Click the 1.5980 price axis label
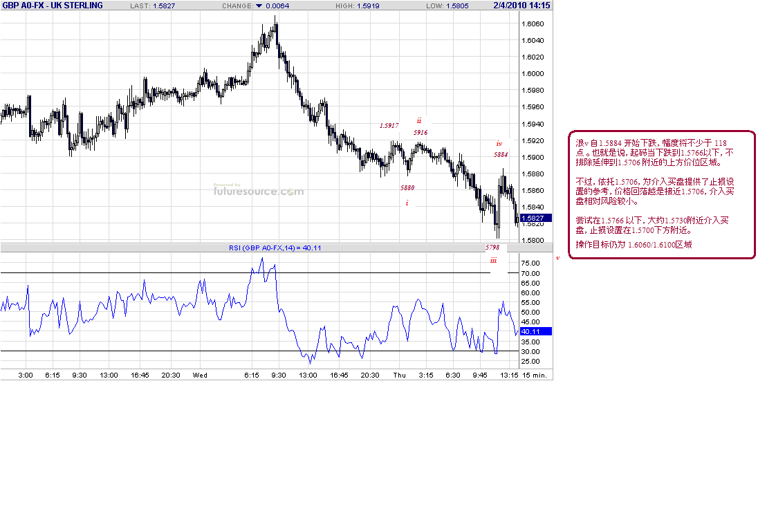 tap(533, 90)
